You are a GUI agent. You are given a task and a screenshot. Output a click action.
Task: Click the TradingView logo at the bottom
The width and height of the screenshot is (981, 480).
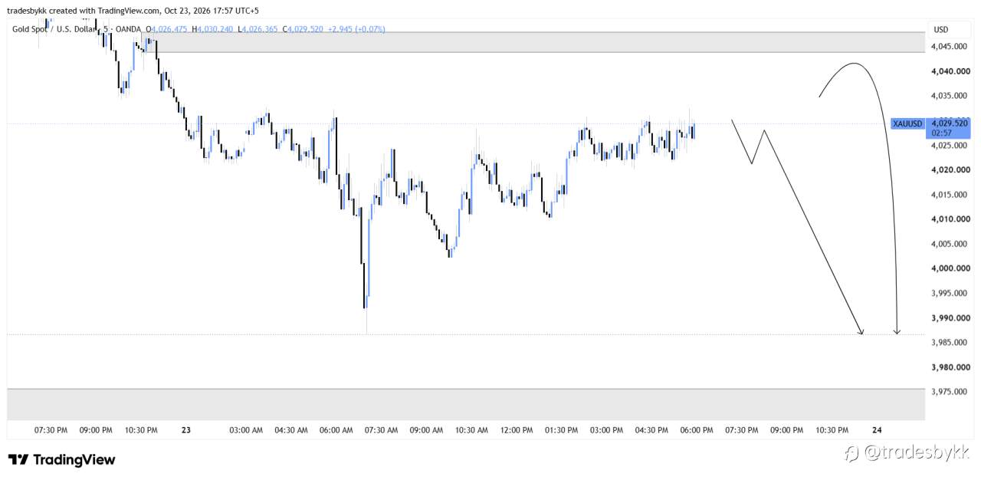pos(62,459)
